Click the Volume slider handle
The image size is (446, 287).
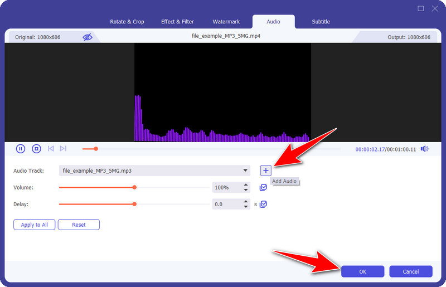(x=134, y=188)
